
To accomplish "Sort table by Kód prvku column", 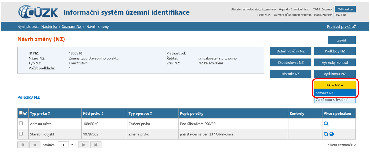I will click(x=93, y=114).
